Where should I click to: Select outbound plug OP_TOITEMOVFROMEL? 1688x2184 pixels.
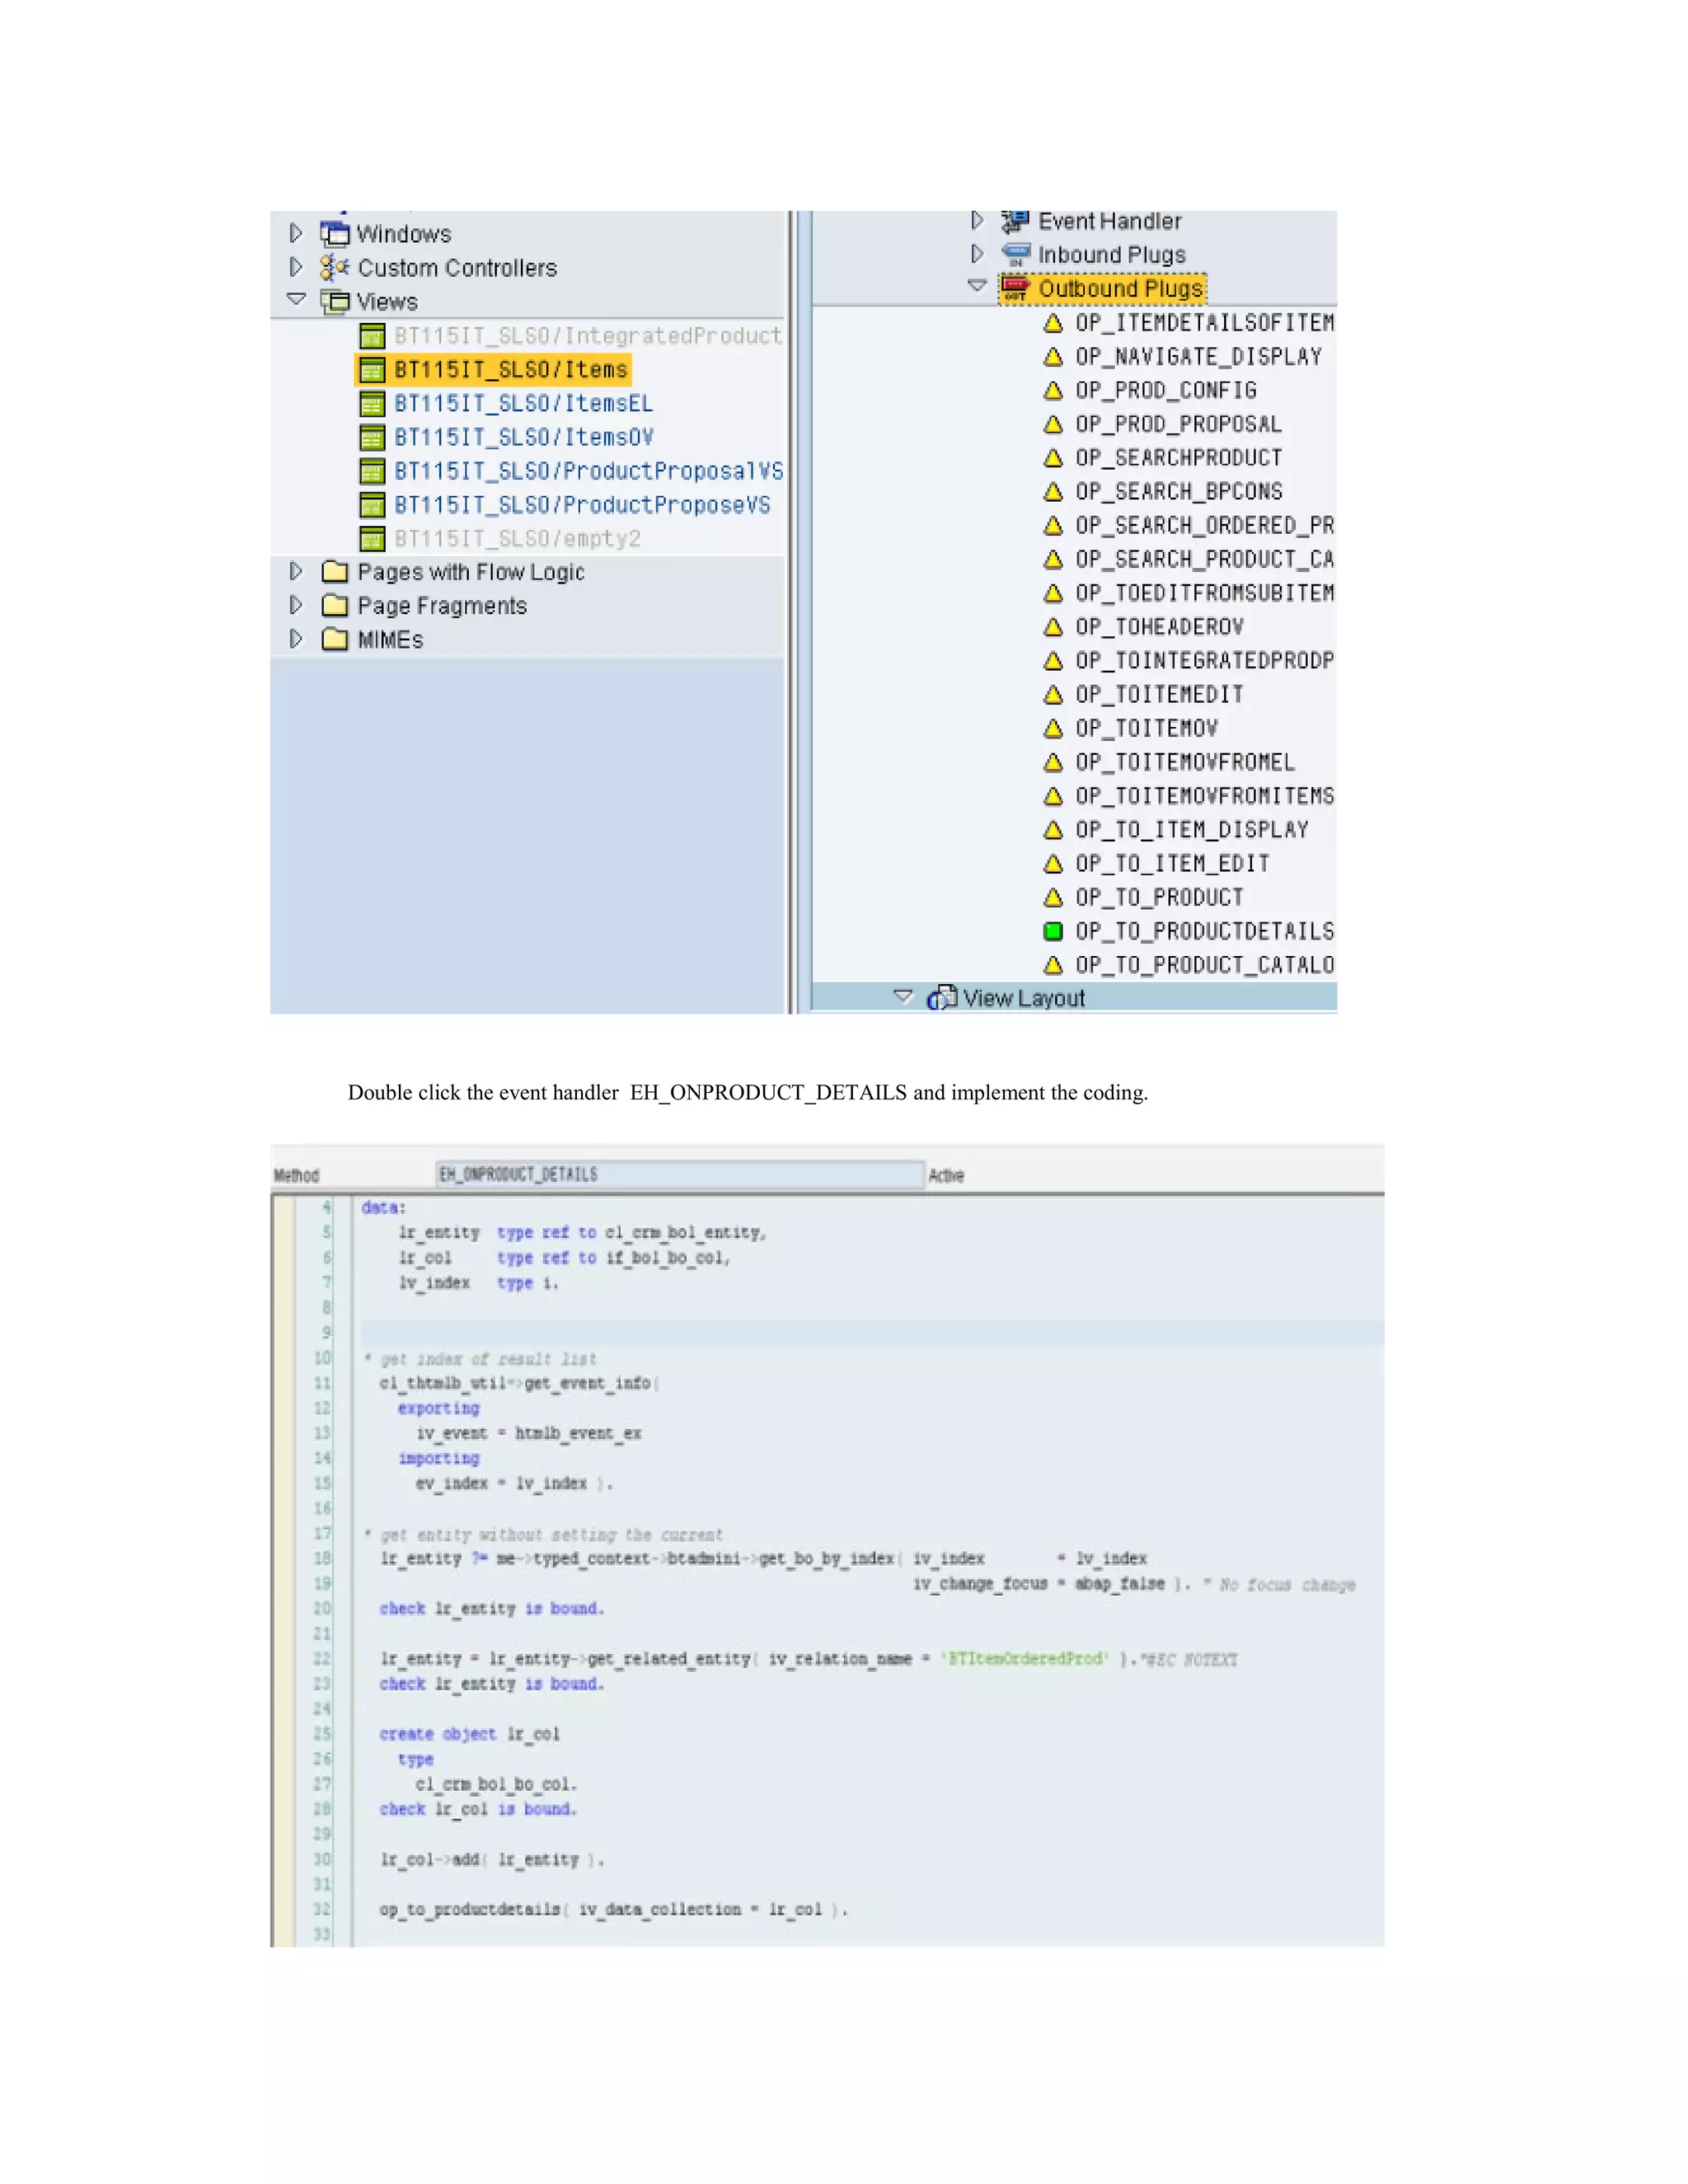coord(1185,762)
